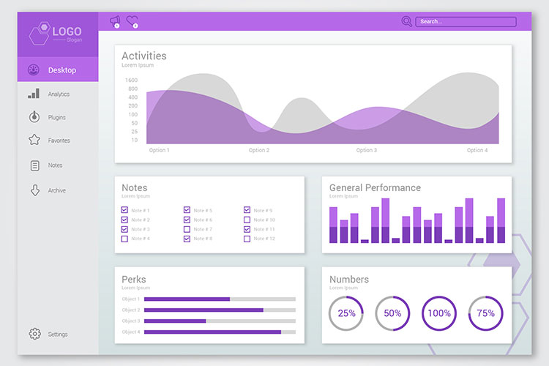Open the Analytics menu item
This screenshot has width=549, height=366.
58,94
